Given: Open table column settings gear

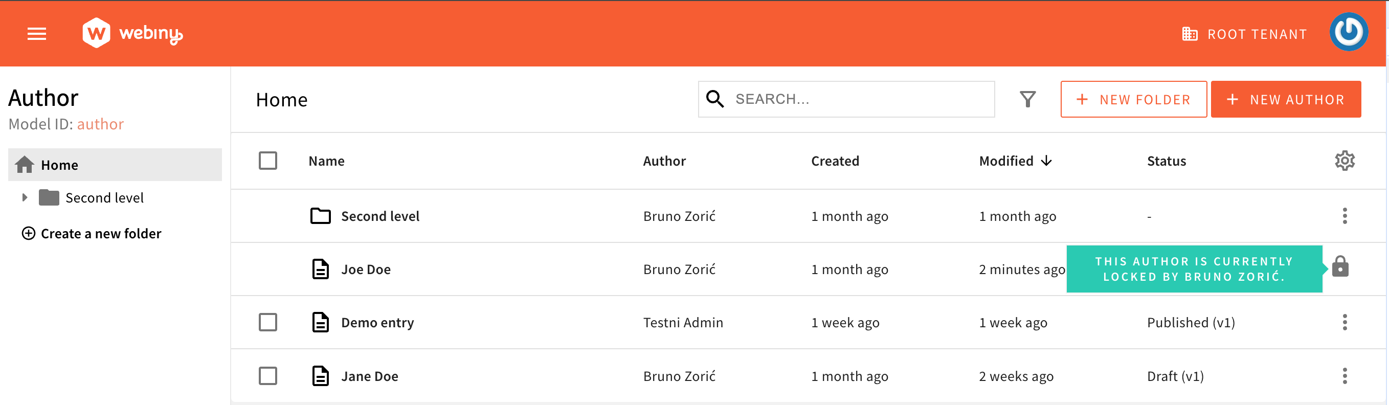Looking at the screenshot, I should [x=1344, y=161].
